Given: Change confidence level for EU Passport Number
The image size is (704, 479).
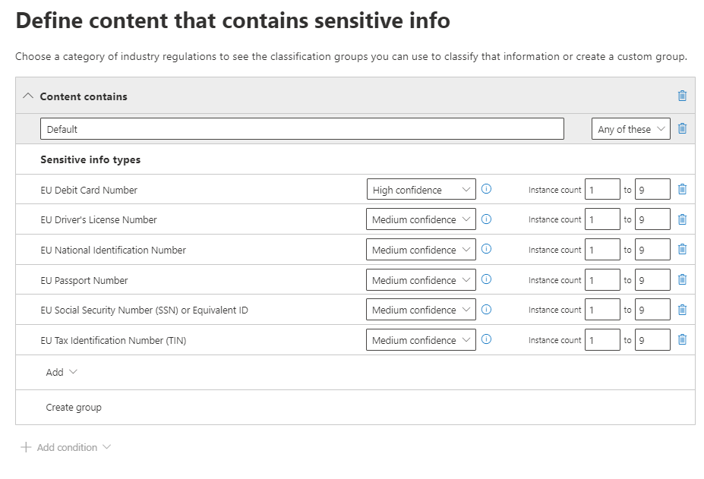Looking at the screenshot, I should 421,280.
